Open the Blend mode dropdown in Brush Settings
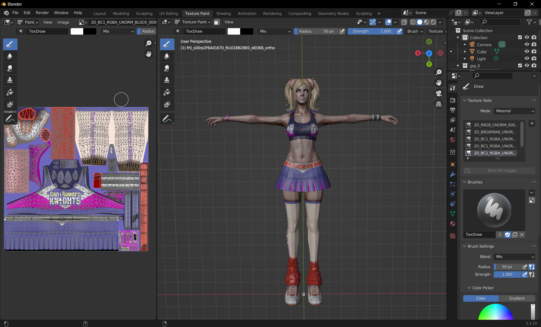This screenshot has width=541, height=327. [x=514, y=257]
